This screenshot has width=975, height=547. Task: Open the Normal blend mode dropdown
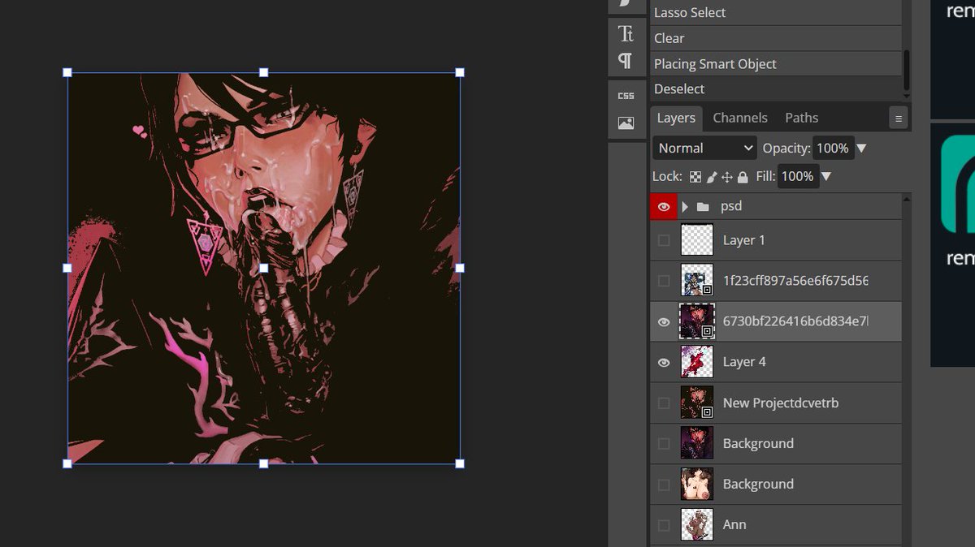pyautogui.click(x=704, y=149)
